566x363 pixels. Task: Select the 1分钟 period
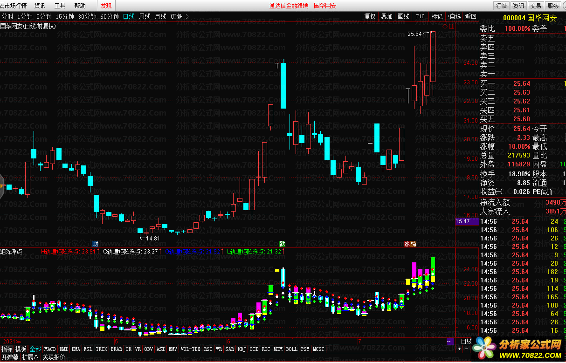[25, 16]
